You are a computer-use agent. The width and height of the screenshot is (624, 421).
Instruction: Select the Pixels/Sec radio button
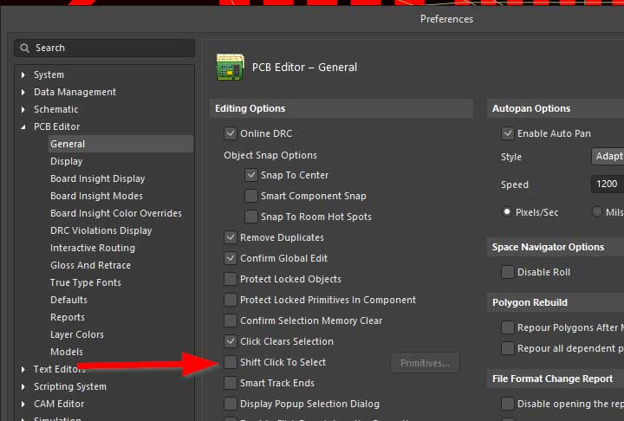click(x=507, y=212)
